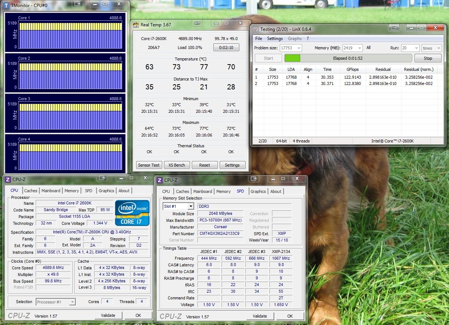This screenshot has width=449, height=325.
Task: Select LinX result row with time 30.353
Action: coord(348,77)
